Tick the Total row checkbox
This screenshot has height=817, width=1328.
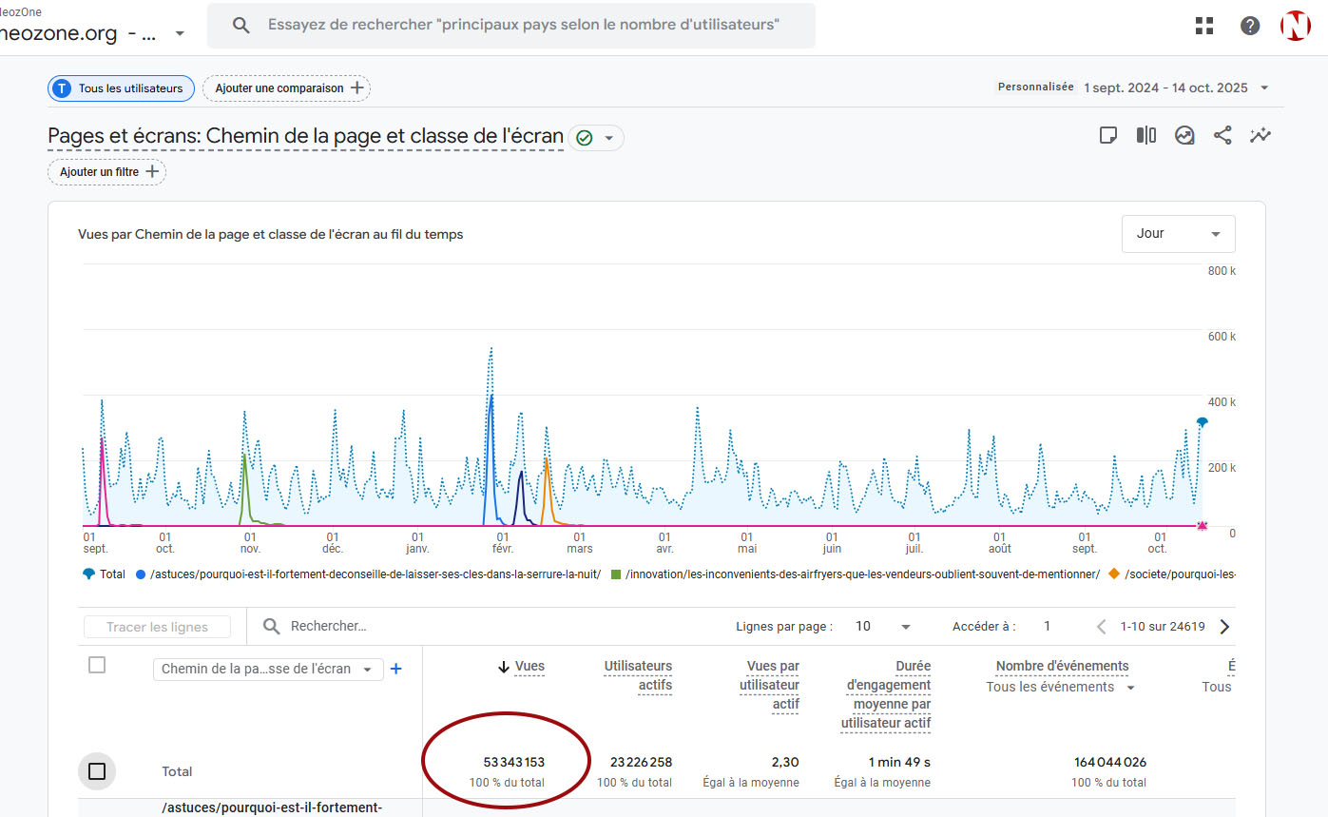97,770
